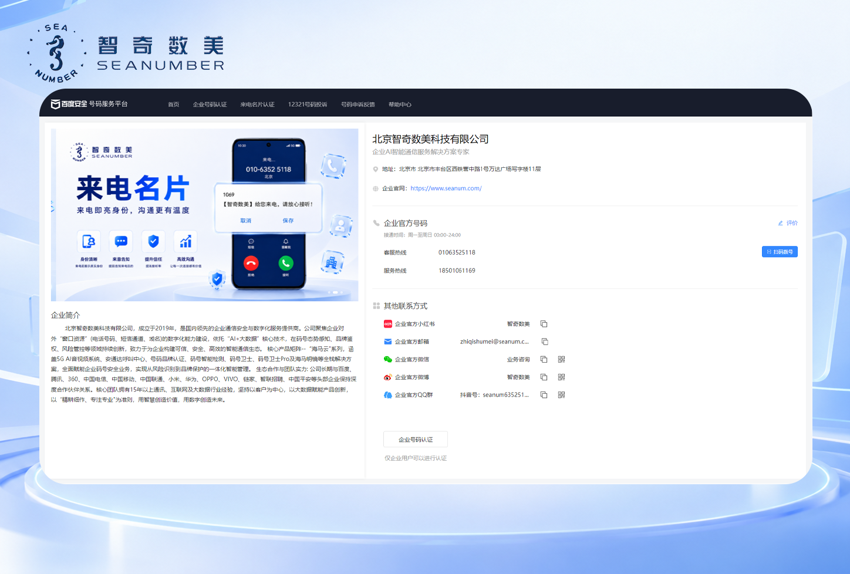Open the 评价 link with pencil icon
This screenshot has width=850, height=574.
click(788, 223)
